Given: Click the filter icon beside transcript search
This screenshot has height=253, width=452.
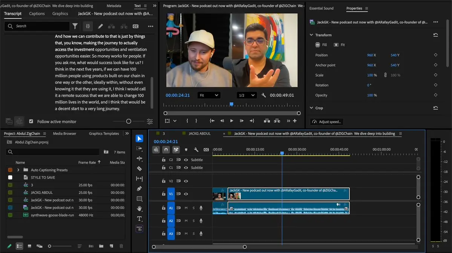Looking at the screenshot, I should pyautogui.click(x=75, y=26).
